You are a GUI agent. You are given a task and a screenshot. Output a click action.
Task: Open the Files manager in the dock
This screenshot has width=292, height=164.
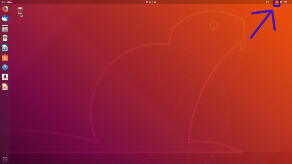[x=5, y=28]
